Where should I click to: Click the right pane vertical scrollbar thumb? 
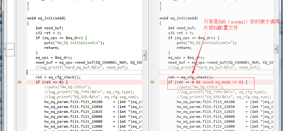click(276, 49)
